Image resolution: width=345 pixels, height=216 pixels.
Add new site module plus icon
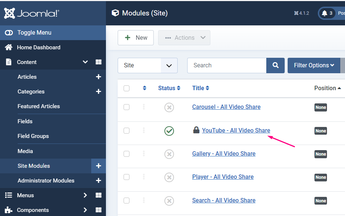pyautogui.click(x=98, y=166)
